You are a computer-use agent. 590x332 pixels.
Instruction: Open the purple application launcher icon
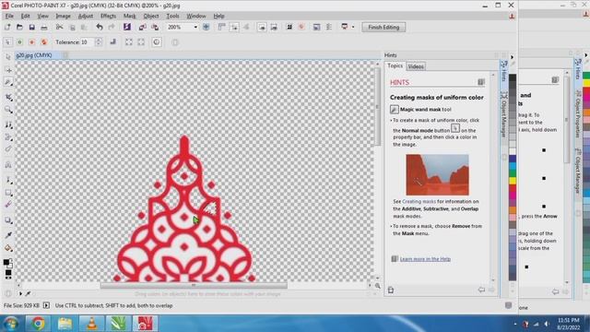click(x=127, y=27)
